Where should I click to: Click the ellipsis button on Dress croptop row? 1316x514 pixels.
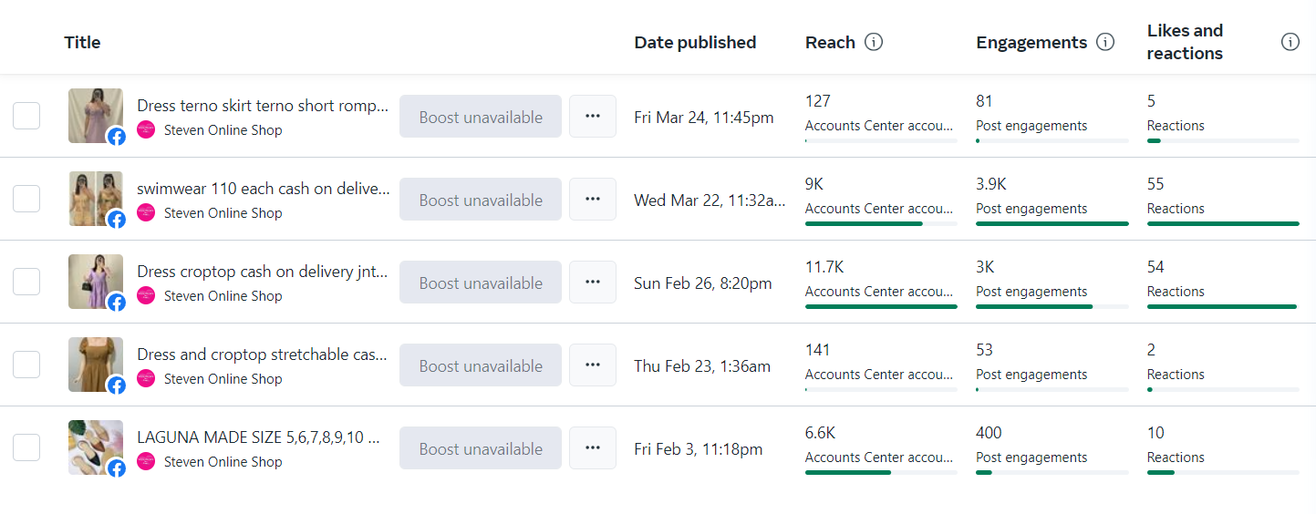[x=593, y=283]
